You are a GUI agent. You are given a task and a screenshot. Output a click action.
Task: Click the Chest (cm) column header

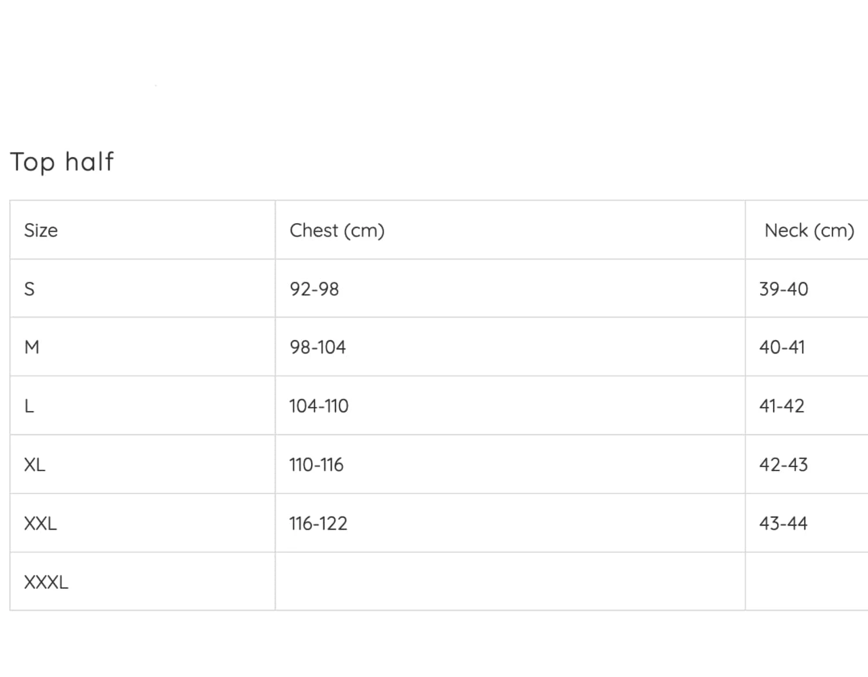coord(337,231)
